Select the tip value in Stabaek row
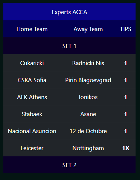The image size is (140, 180). pos(126,114)
